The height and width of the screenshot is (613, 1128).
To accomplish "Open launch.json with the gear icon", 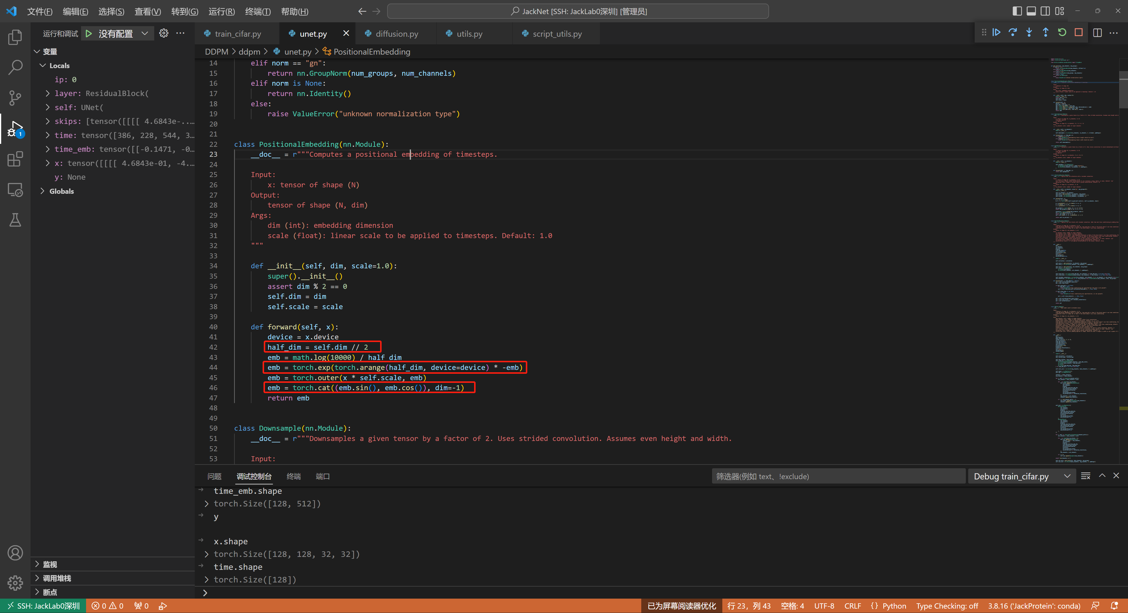I will (x=164, y=33).
